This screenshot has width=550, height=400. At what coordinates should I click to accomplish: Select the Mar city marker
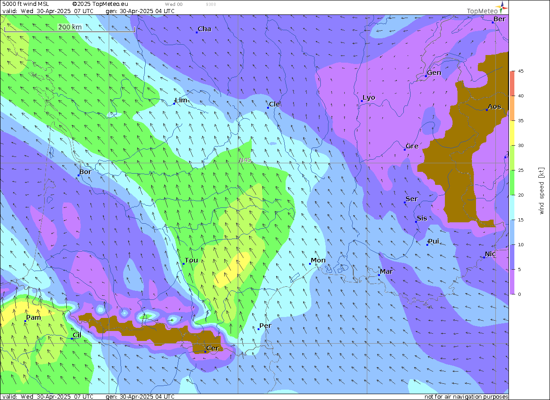tap(379, 275)
